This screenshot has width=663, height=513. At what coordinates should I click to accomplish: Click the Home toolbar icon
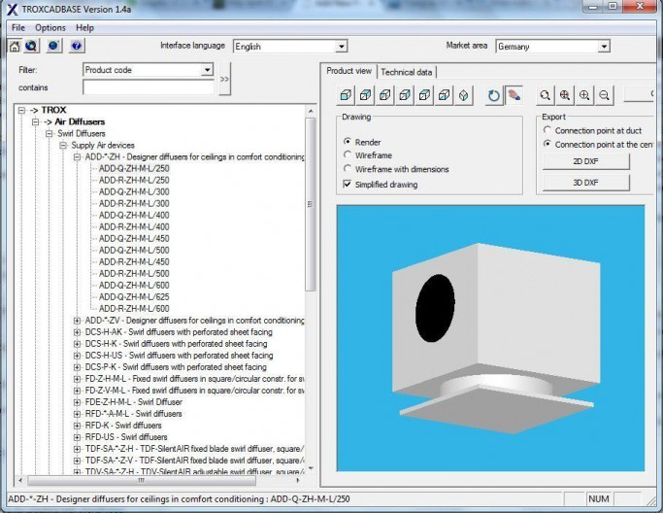tap(15, 46)
